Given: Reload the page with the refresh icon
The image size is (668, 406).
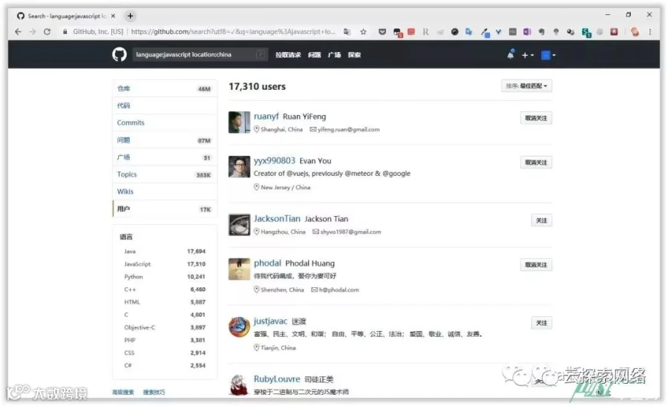Looking at the screenshot, I should point(48,31).
